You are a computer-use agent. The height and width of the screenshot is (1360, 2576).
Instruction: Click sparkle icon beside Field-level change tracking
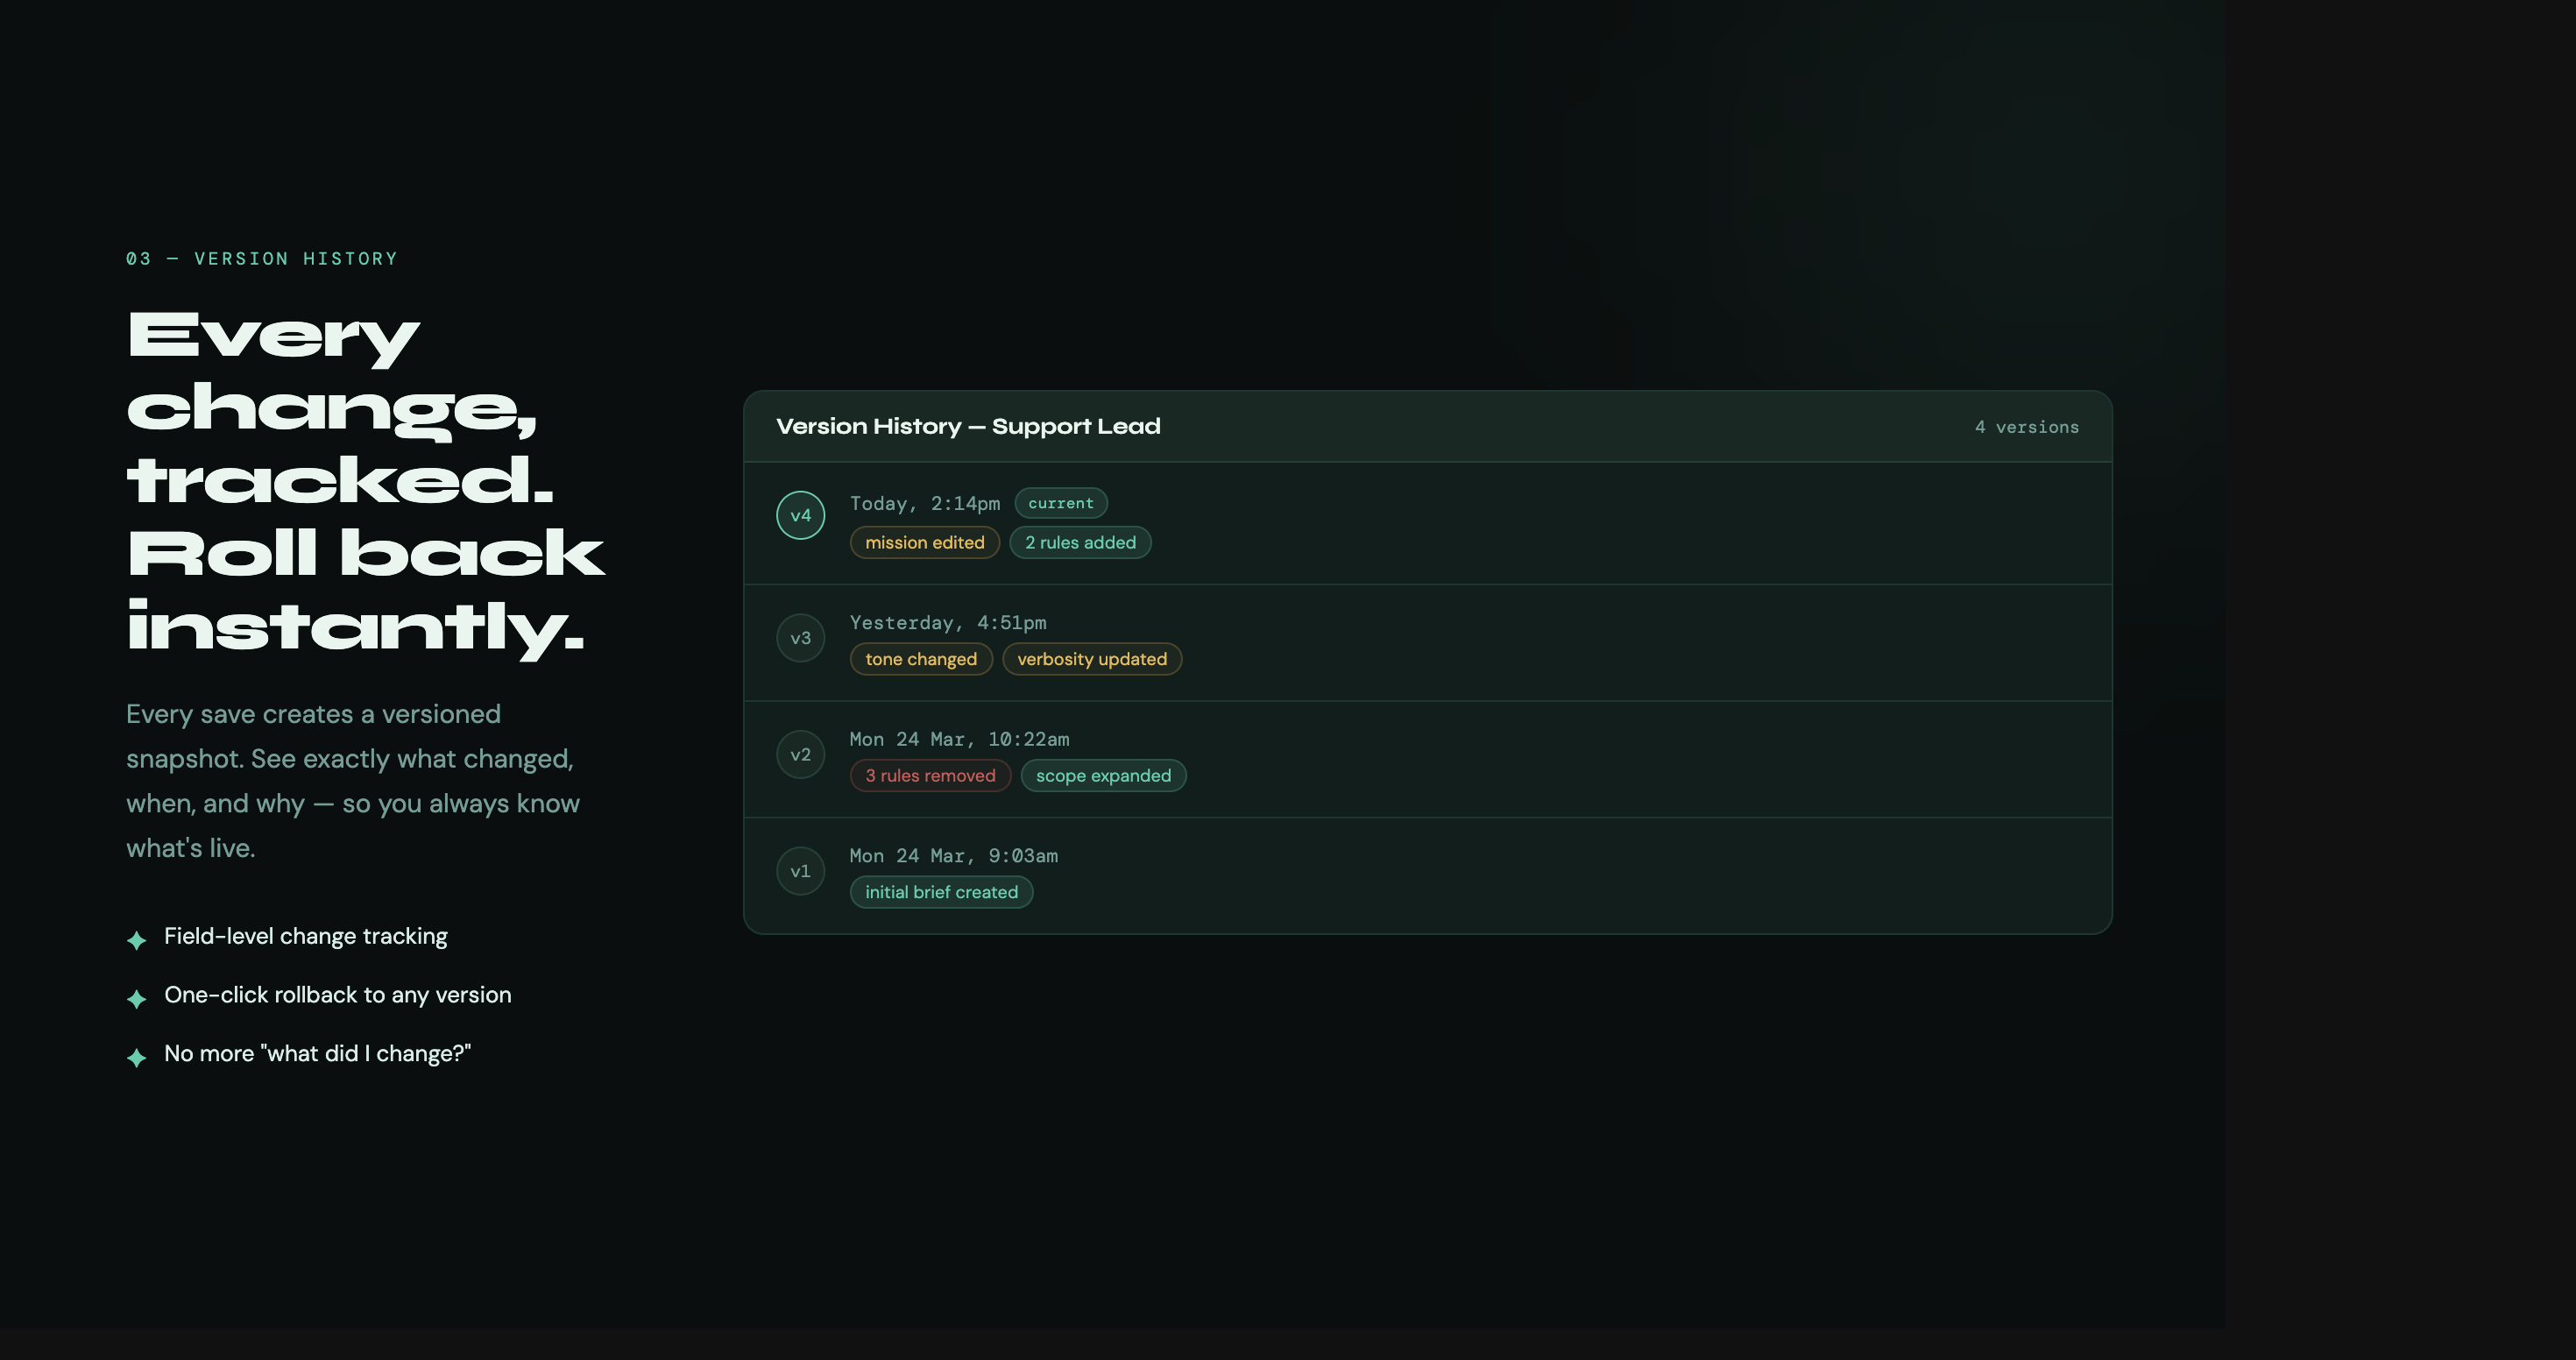(137, 939)
